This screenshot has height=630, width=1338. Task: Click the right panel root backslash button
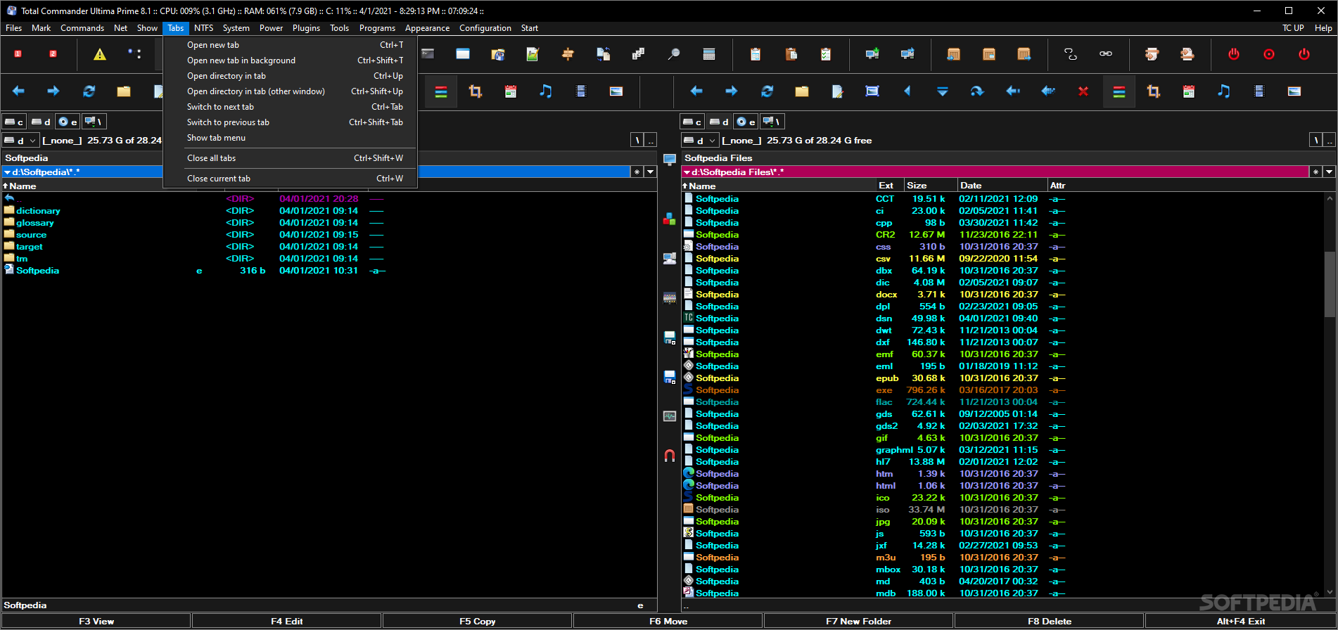pyautogui.click(x=1315, y=141)
